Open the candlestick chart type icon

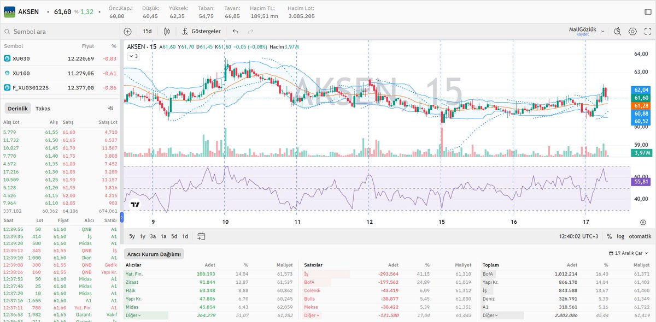point(167,32)
